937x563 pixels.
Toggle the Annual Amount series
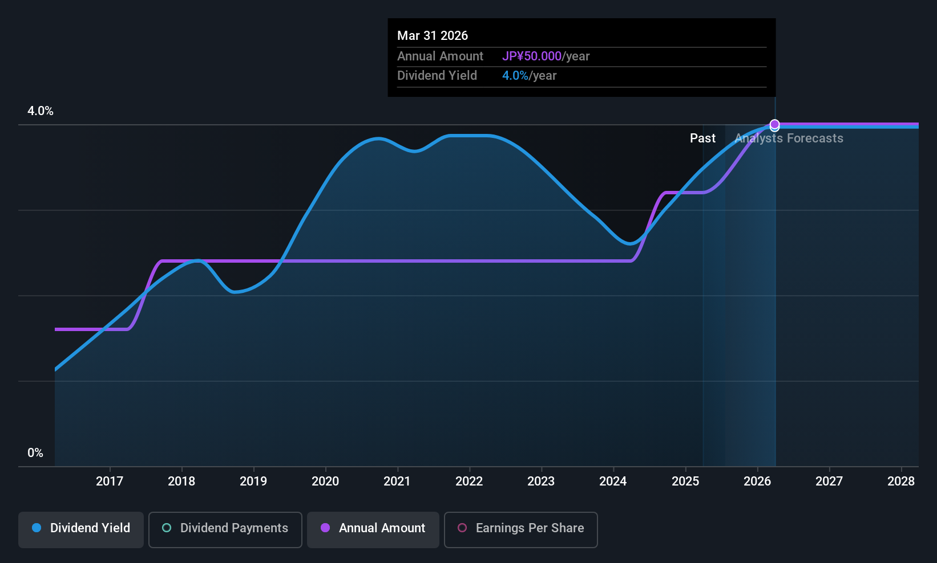373,529
